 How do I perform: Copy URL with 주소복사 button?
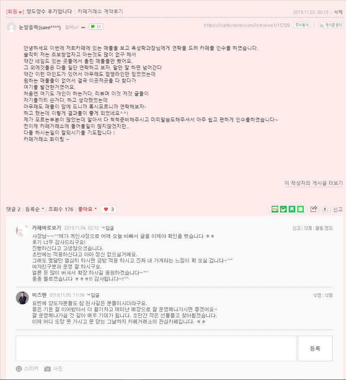pos(302,25)
